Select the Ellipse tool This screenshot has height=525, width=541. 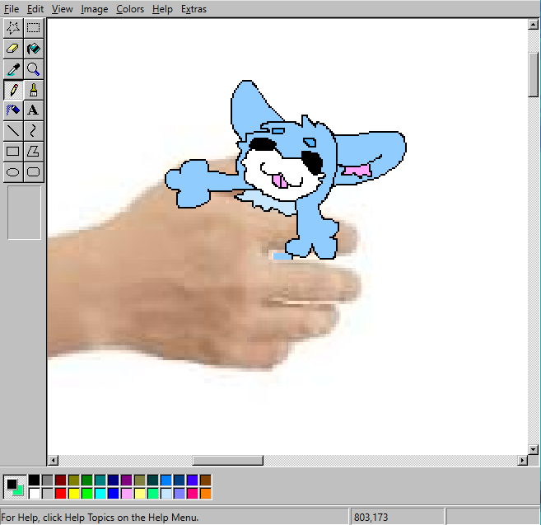click(x=13, y=172)
